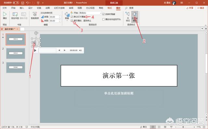Switch to Reading view in status bar
This screenshot has height=129, width=208.
tap(165, 127)
